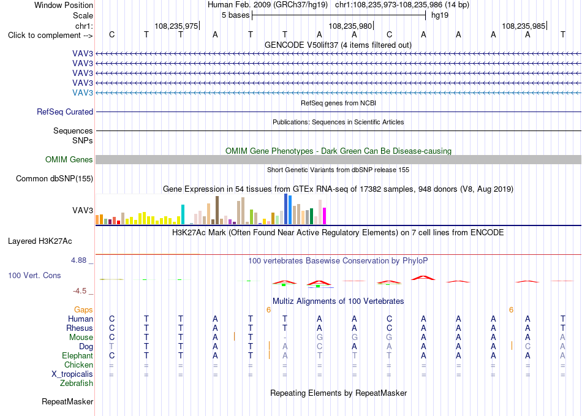
Task: Open the H3K27Ac Mark track title
Action: 338,233
